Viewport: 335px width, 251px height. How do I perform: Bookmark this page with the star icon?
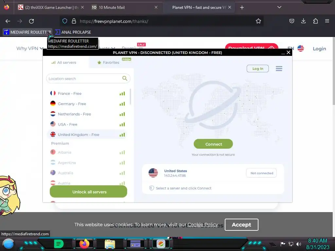pyautogui.click(x=258, y=21)
